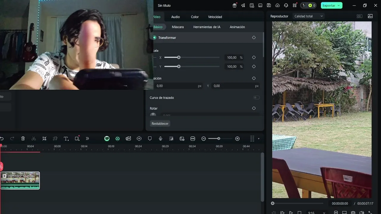The image size is (381, 214).
Task: Click the scale Y slider
Action: [192, 67]
